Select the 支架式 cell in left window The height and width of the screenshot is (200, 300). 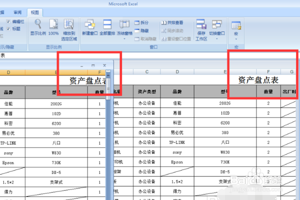tap(56, 182)
